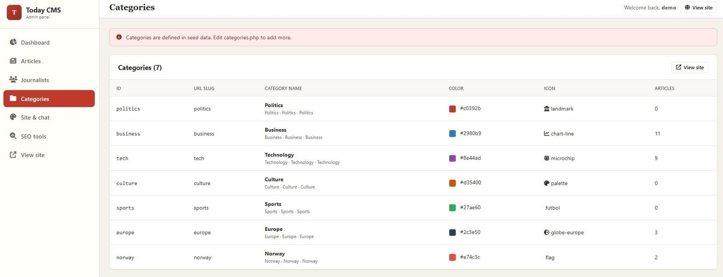723x277 pixels.
Task: Click the ID column header
Action: click(119, 88)
